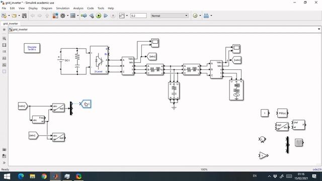
Task: Click the Step Forward button
Action: 106,16
